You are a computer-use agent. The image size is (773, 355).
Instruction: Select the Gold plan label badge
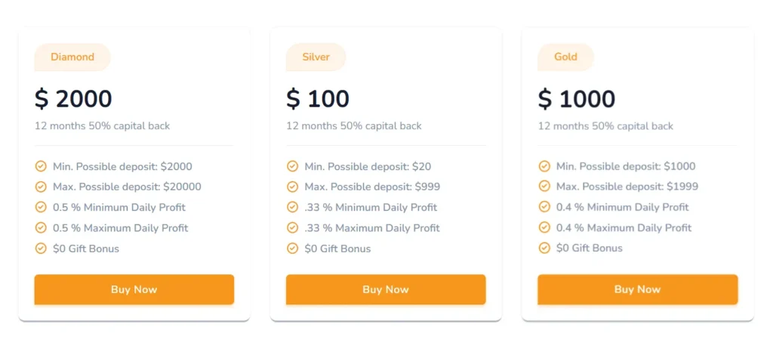565,57
